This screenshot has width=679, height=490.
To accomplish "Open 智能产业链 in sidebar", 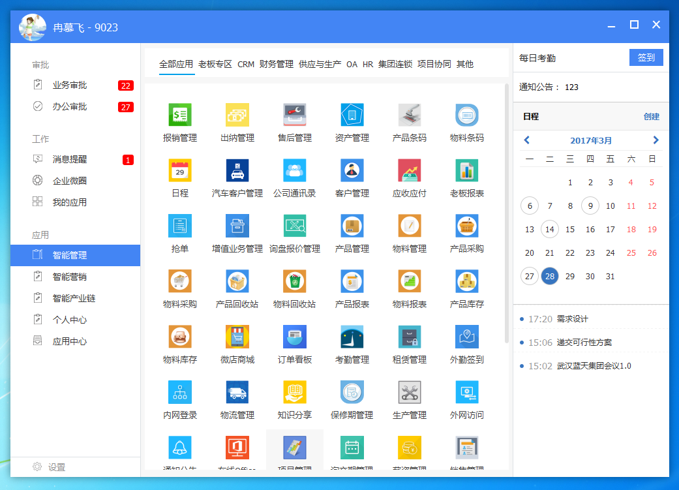I will 76,298.
